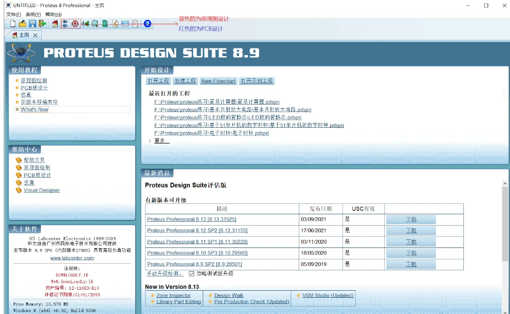Click the Home Page house icon in toolbar

coord(55,23)
